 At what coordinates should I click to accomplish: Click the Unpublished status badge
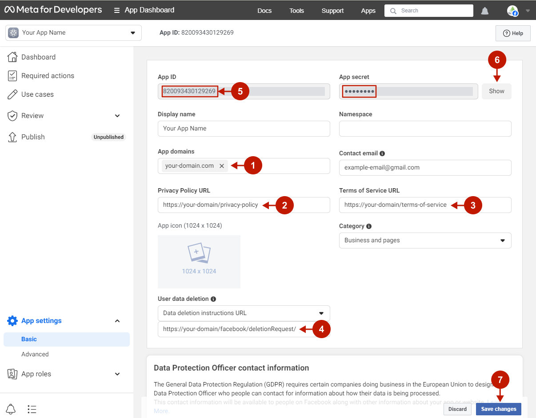click(x=108, y=137)
